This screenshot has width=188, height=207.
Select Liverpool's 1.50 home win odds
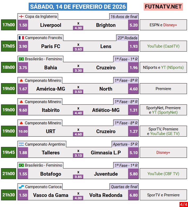click(23, 25)
